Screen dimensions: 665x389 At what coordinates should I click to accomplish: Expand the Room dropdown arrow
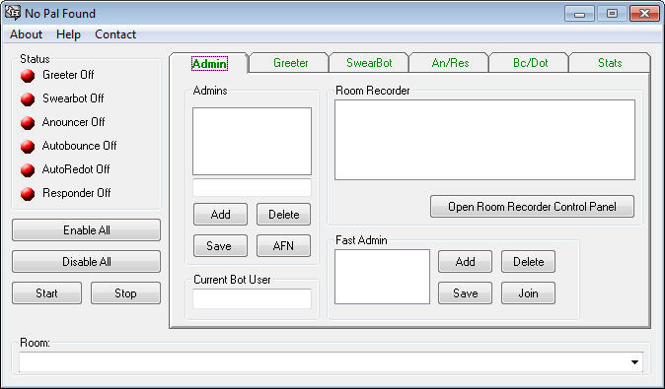tap(634, 362)
